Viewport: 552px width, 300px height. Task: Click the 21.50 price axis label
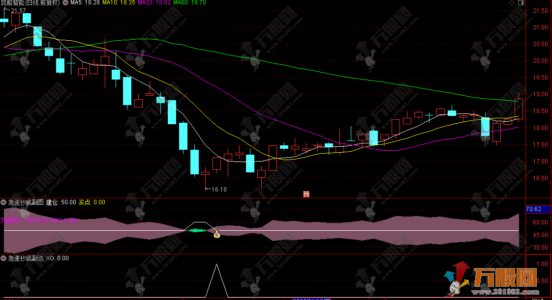(540, 11)
